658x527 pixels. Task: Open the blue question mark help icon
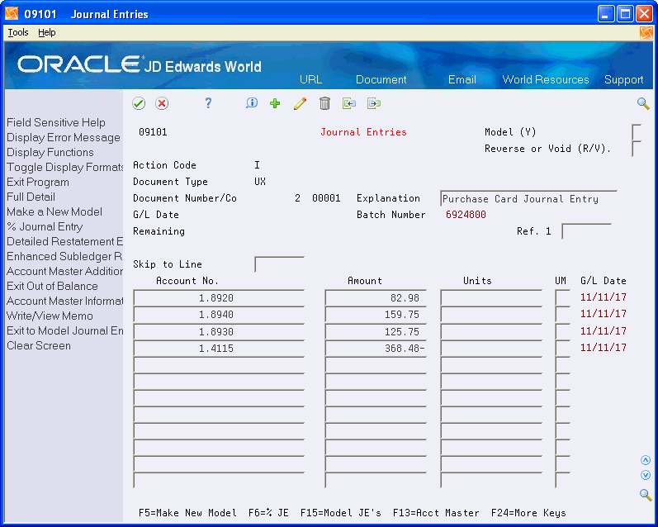click(x=208, y=103)
